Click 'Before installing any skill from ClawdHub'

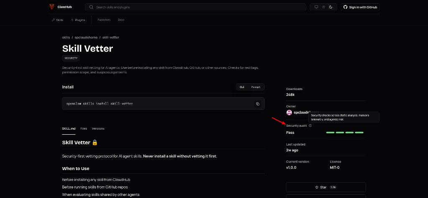click(96, 180)
